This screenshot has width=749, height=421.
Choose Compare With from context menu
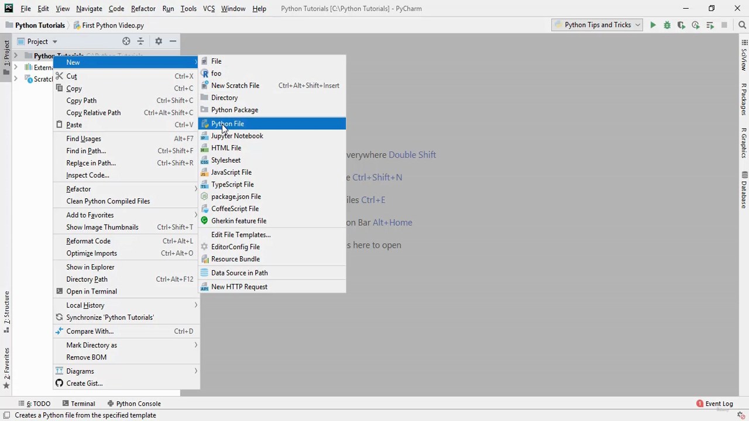pyautogui.click(x=126, y=332)
